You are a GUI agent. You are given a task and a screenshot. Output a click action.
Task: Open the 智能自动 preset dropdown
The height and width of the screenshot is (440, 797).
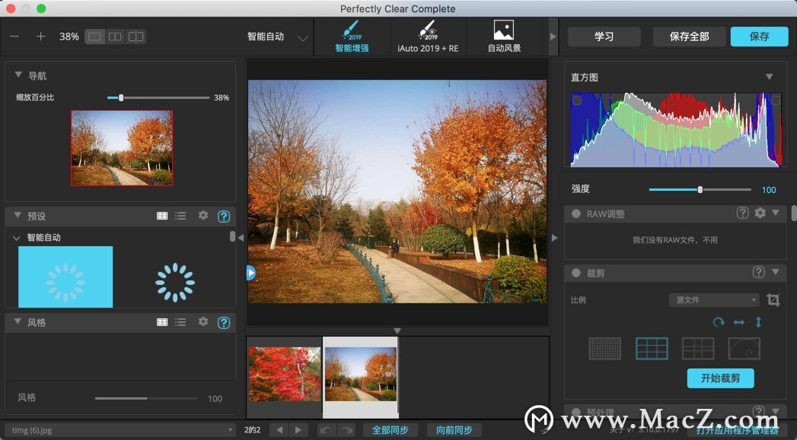278,36
